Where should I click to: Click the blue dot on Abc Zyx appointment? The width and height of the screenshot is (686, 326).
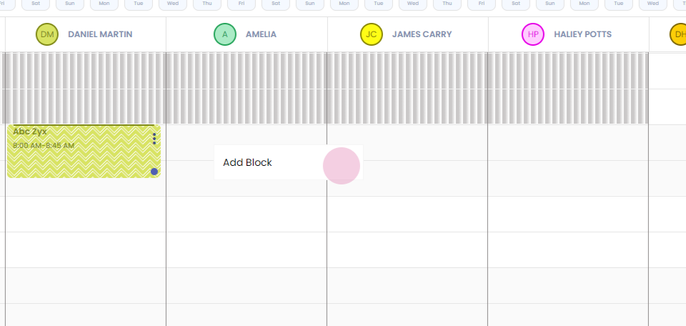click(x=154, y=172)
